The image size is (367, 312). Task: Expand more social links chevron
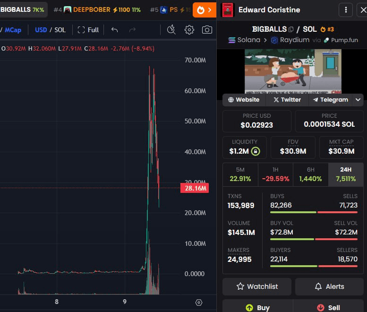(x=358, y=100)
